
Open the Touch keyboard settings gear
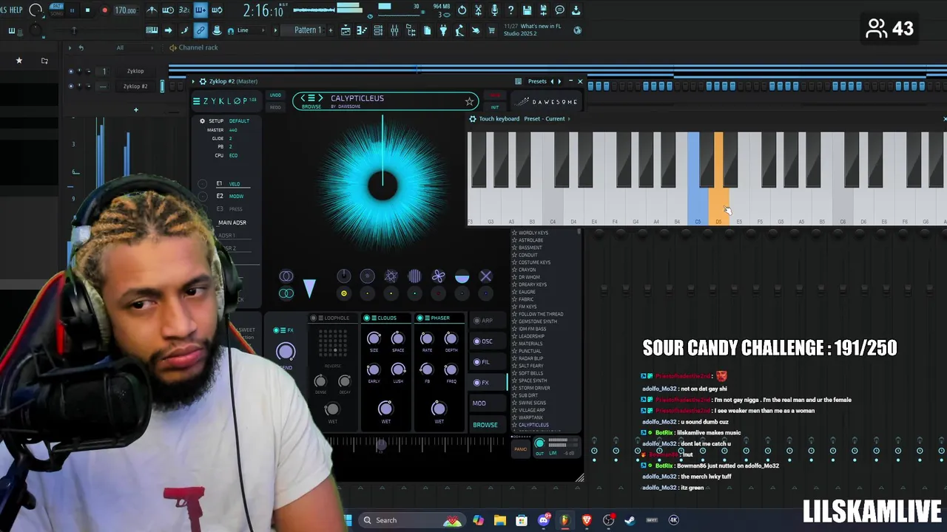(x=473, y=119)
